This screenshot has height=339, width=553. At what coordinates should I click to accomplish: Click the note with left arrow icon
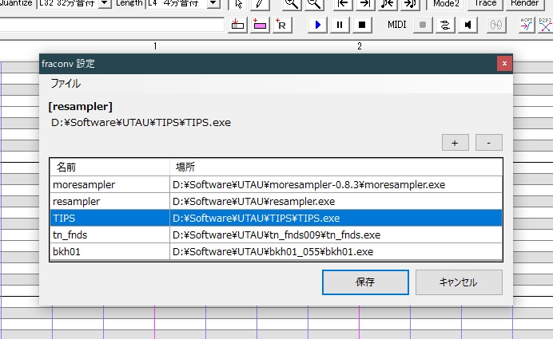click(388, 3)
